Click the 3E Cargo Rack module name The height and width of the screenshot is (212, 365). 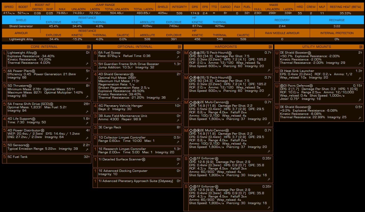pos(110,127)
